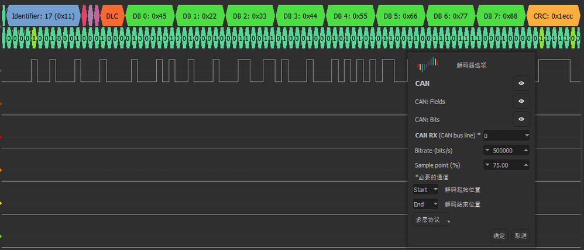Select the CRC: 0x1ecc annotation
584x250 pixels.
coord(553,16)
